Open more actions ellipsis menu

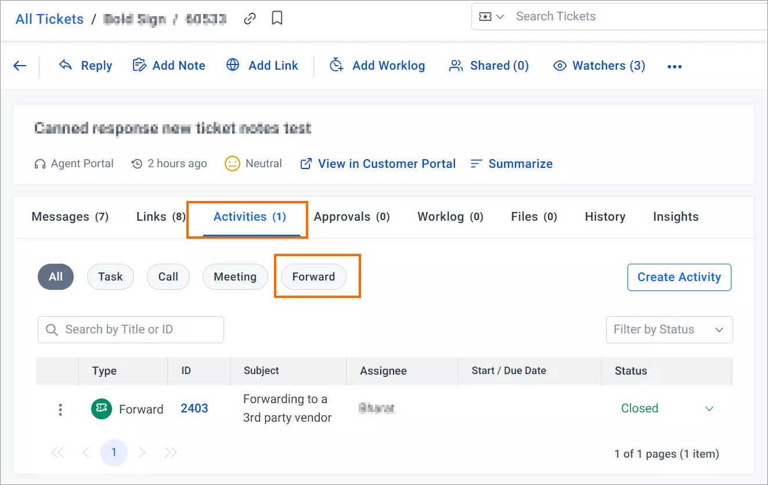pos(675,67)
